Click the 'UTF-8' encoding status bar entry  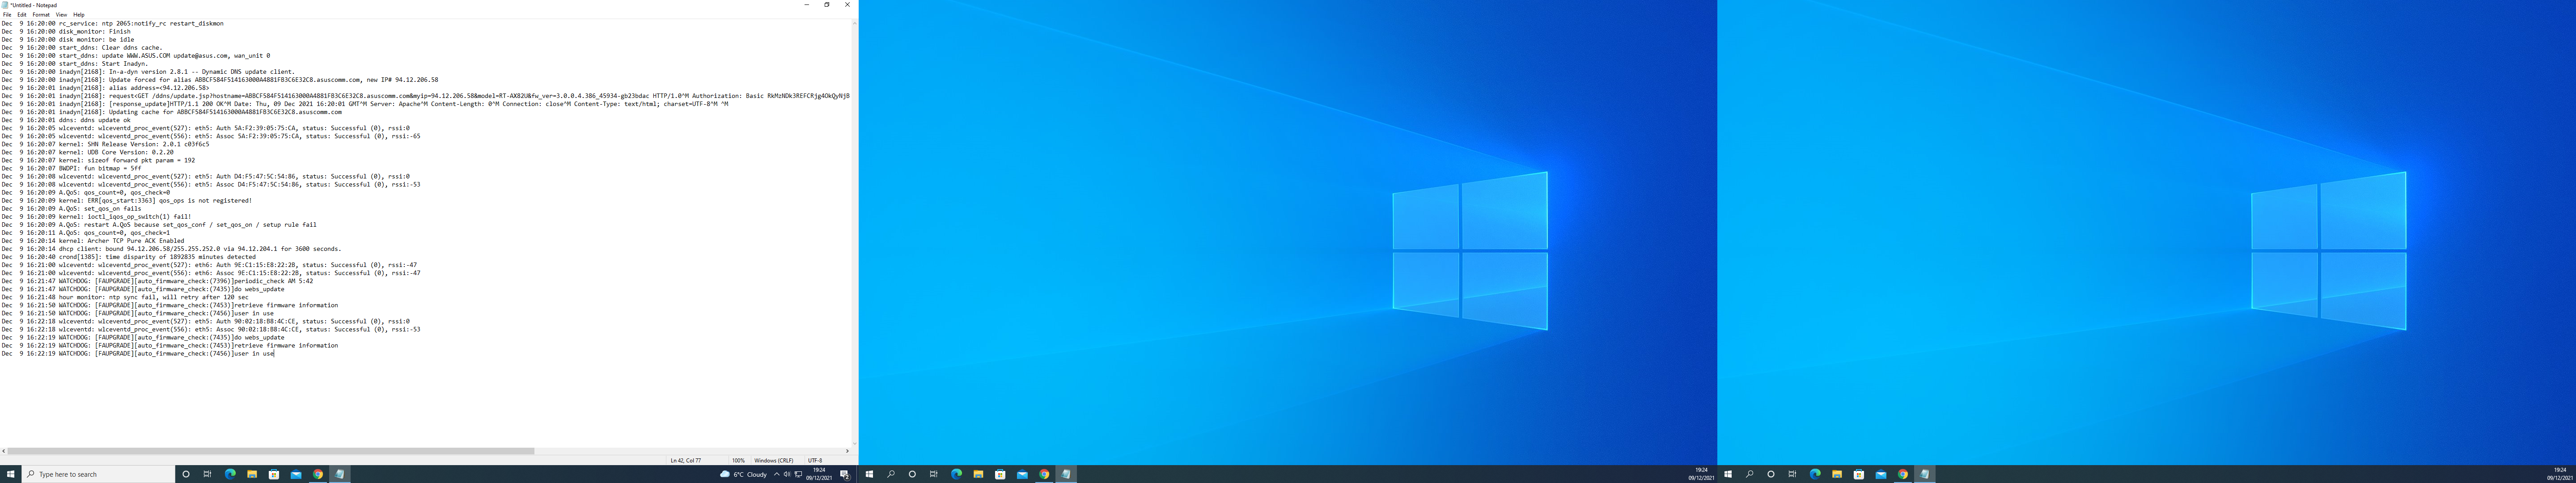815,461
